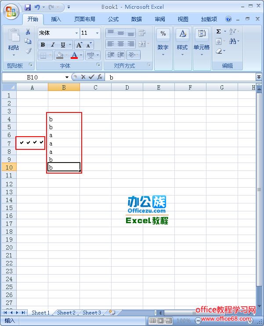
Task: Open Insert Function fx dialog
Action: point(100,77)
